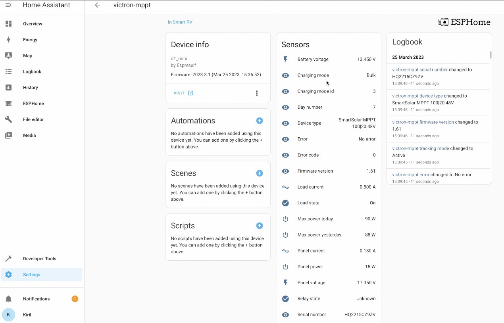Open the victron-mppt device type logbook link

pos(417,96)
